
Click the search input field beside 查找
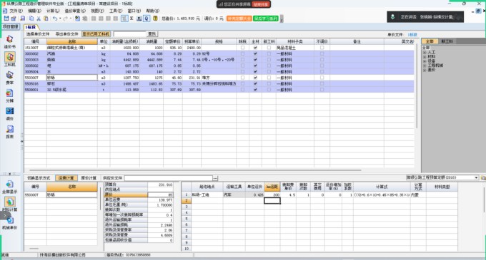pyautogui.click(x=129, y=34)
